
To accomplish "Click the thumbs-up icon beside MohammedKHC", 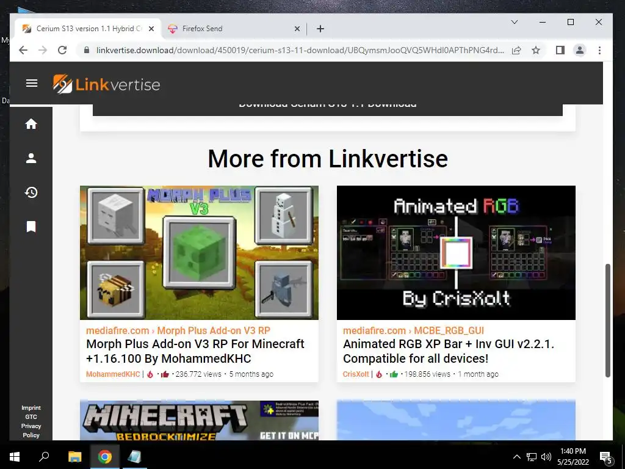I will coord(165,374).
